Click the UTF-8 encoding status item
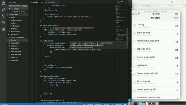 tap(107, 104)
